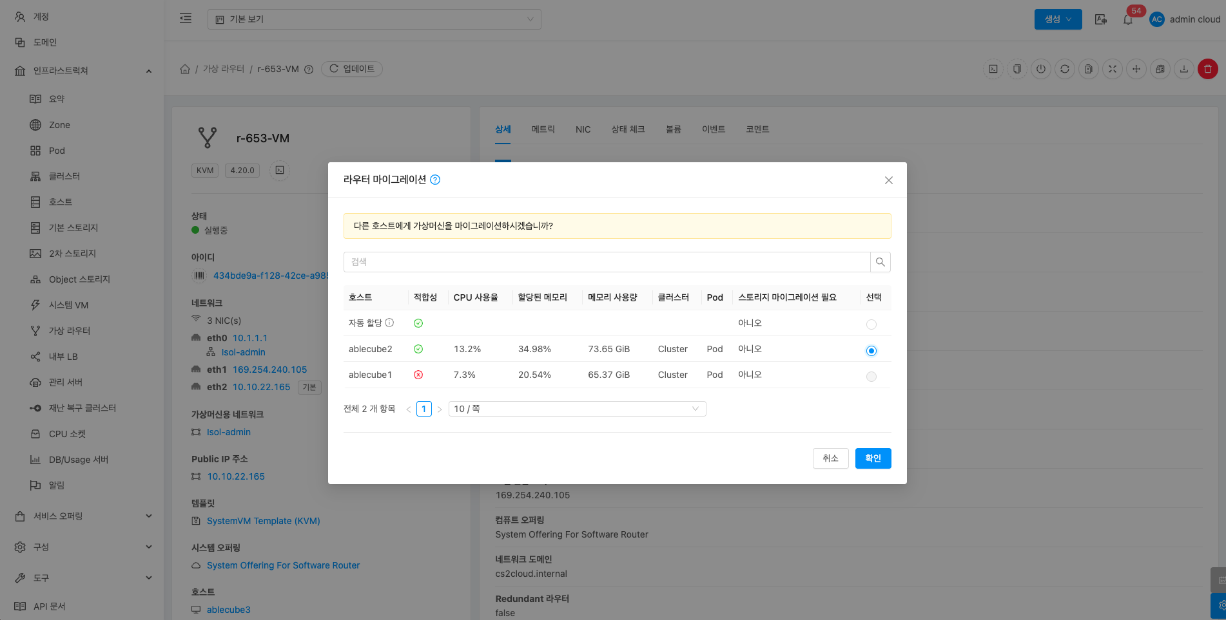Click the home icon in breadcrumb
This screenshot has width=1226, height=620.
(185, 69)
